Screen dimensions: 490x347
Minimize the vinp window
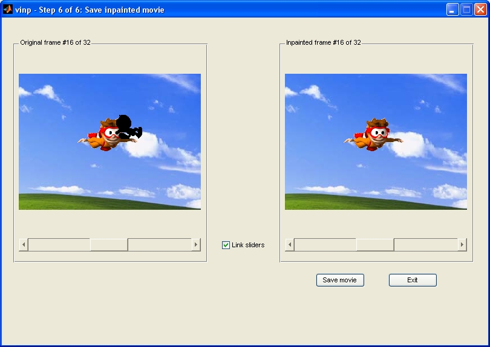452,10
